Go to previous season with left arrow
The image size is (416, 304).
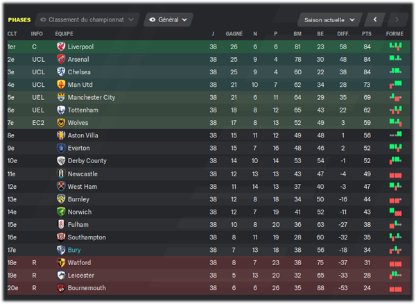(375, 19)
